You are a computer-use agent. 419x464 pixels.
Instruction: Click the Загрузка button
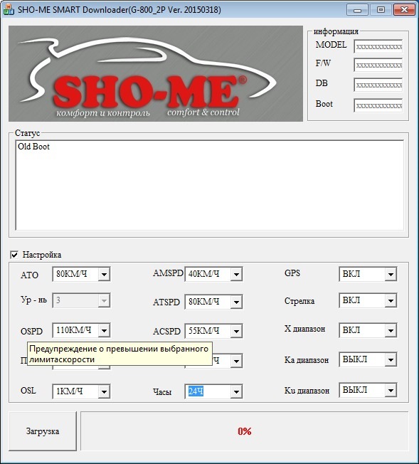(43, 431)
